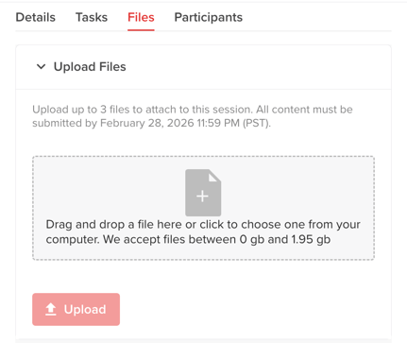Open the Tasks tab
The width and height of the screenshot is (407, 343).
point(92,17)
